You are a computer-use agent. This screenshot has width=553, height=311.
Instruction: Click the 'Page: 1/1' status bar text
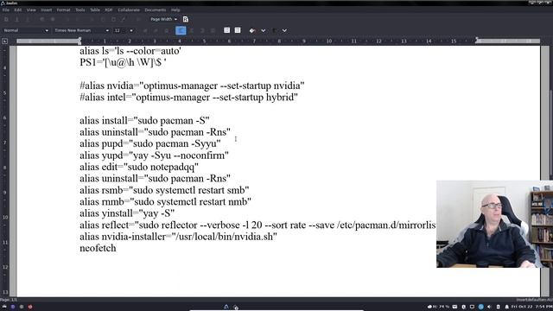pos(9,300)
